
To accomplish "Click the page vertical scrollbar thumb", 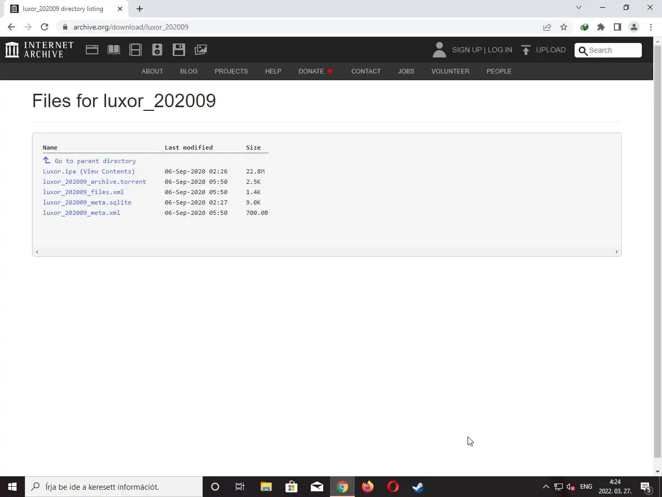I will click(x=657, y=252).
